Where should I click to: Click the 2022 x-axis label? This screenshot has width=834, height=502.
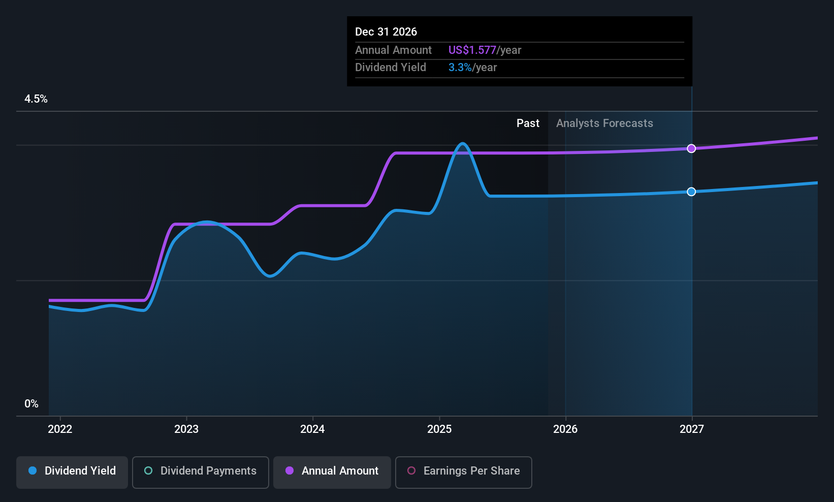[x=60, y=429]
